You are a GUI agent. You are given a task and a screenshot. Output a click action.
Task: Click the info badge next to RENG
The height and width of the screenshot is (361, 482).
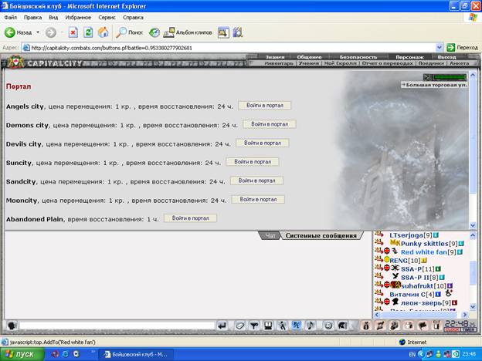[x=424, y=261]
